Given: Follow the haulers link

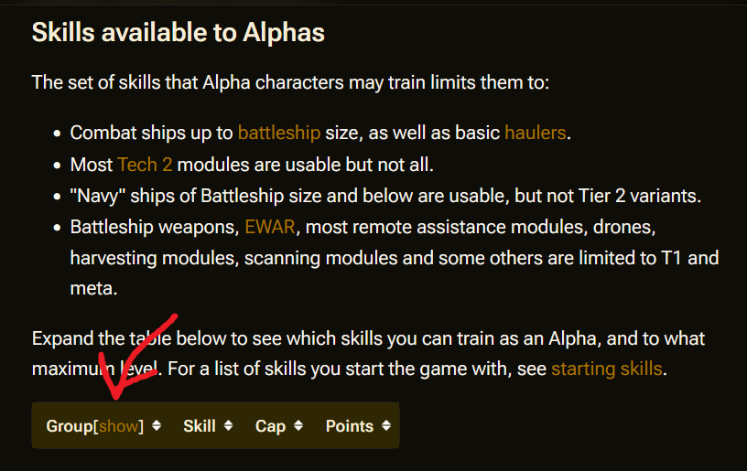Looking at the screenshot, I should click(535, 133).
